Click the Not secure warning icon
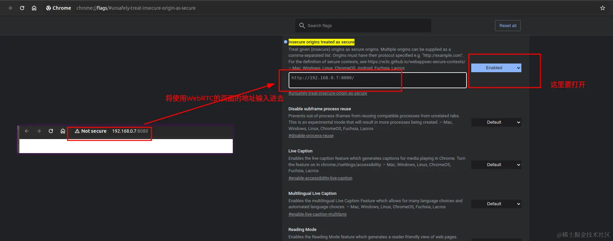The height and width of the screenshot is (241, 613). tap(77, 131)
